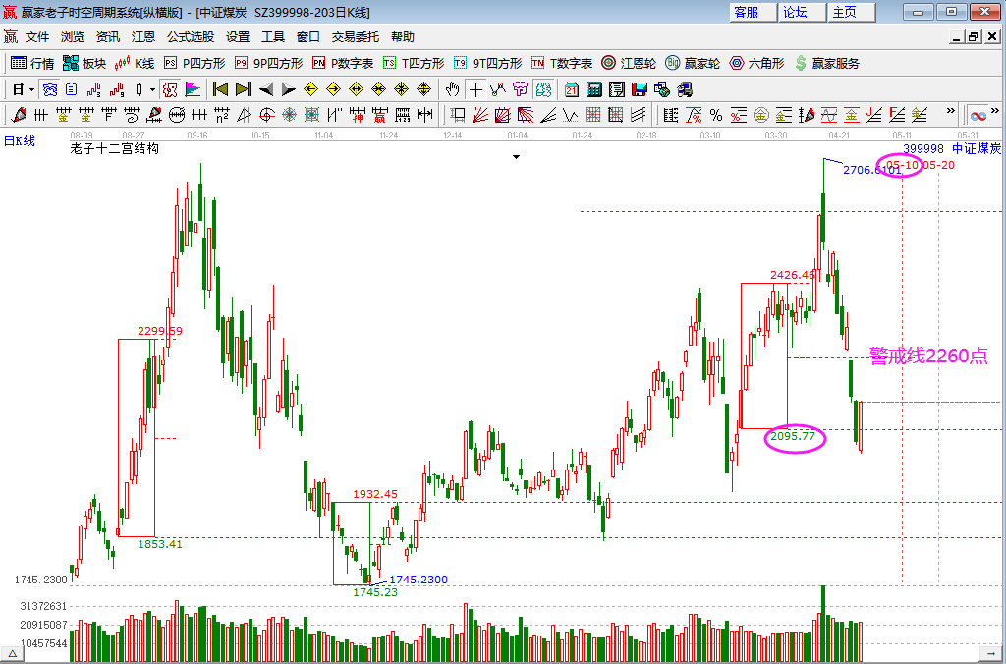This screenshot has height=664, width=1006.
Task: Open the 文件 menu
Action: click(x=37, y=37)
